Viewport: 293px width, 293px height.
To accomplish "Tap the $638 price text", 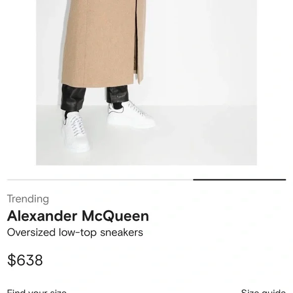I will [25, 260].
